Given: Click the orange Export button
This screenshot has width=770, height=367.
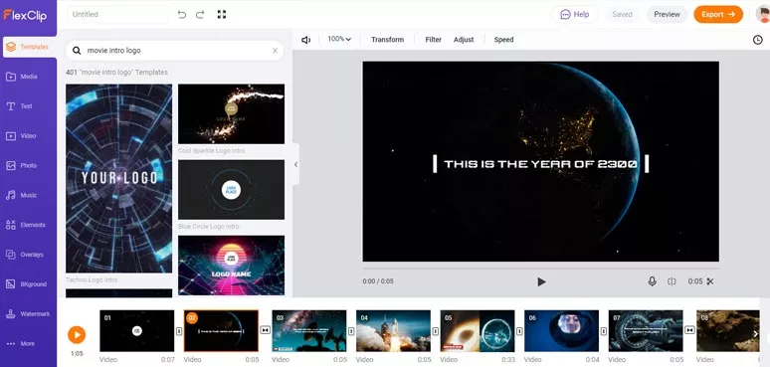Looking at the screenshot, I should 718,14.
